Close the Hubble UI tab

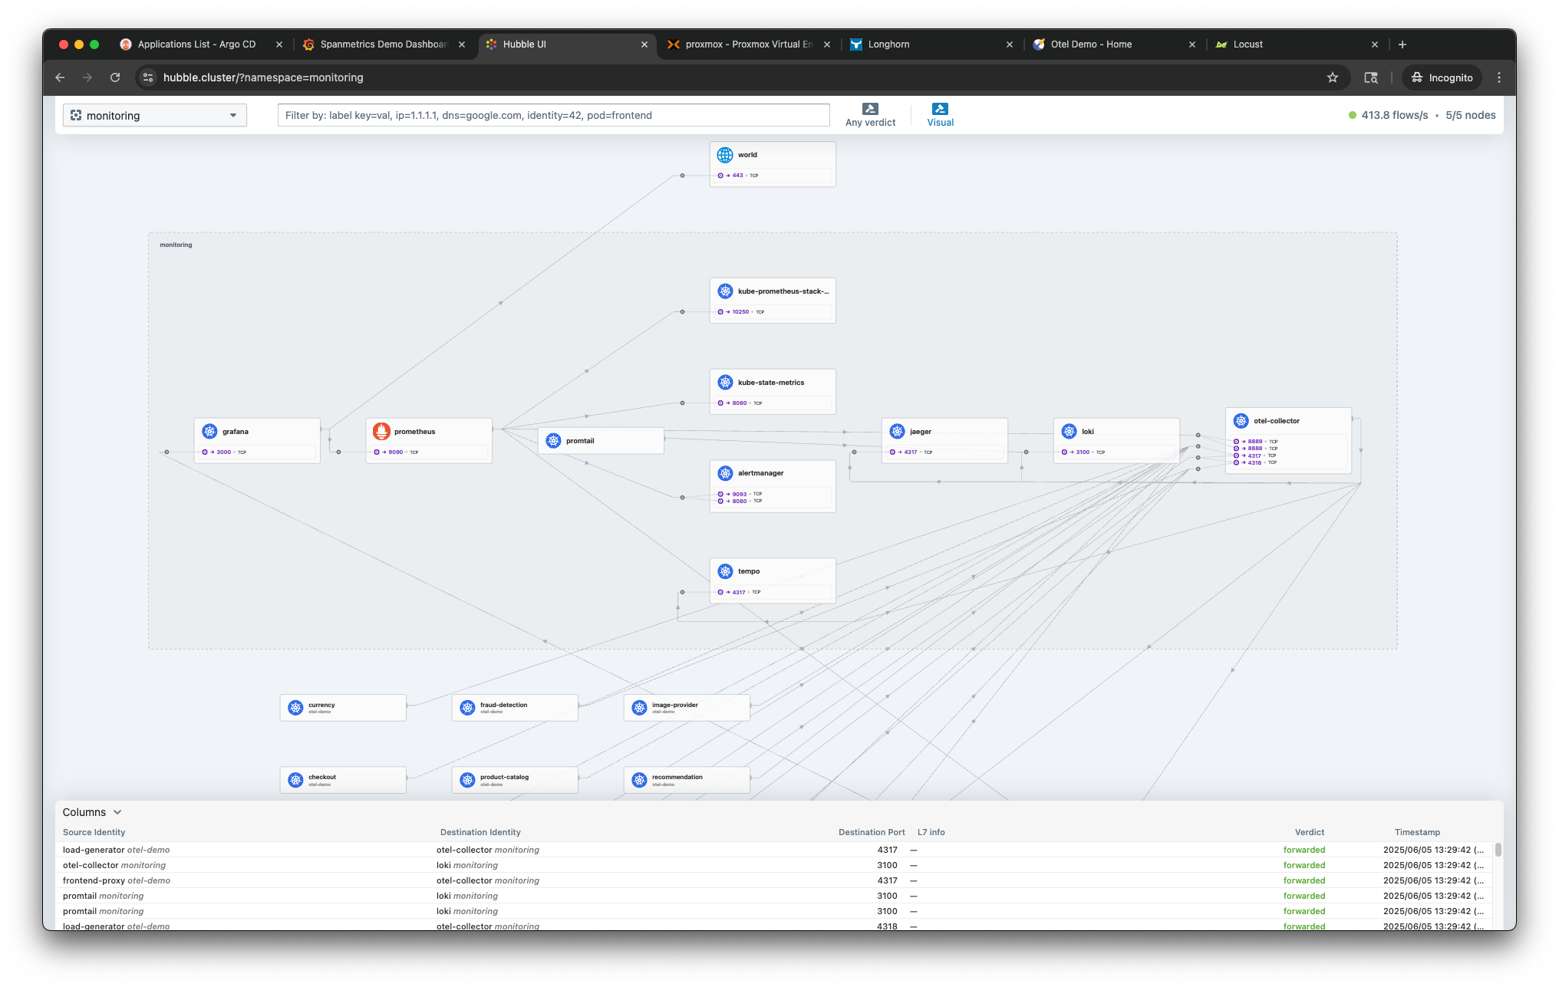[x=644, y=44]
